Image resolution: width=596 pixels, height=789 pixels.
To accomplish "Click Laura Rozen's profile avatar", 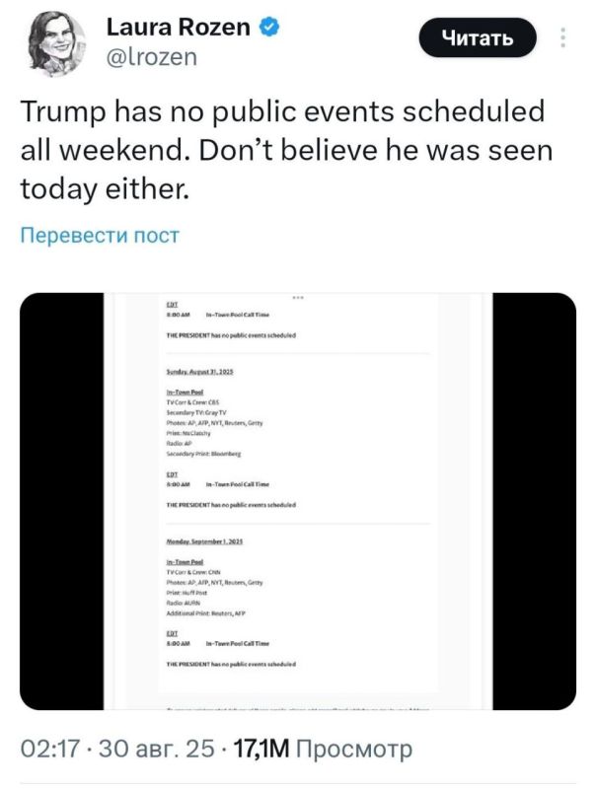I will [x=59, y=39].
